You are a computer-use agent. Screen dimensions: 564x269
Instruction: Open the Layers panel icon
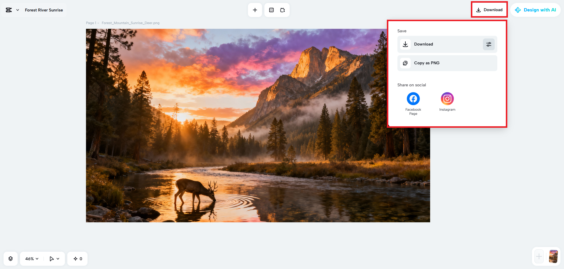(11, 258)
